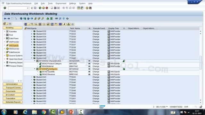This screenshot has height=115, width=205.
Task: Click the wrench settings icon in tree toolbar
Action: pyautogui.click(x=64, y=24)
